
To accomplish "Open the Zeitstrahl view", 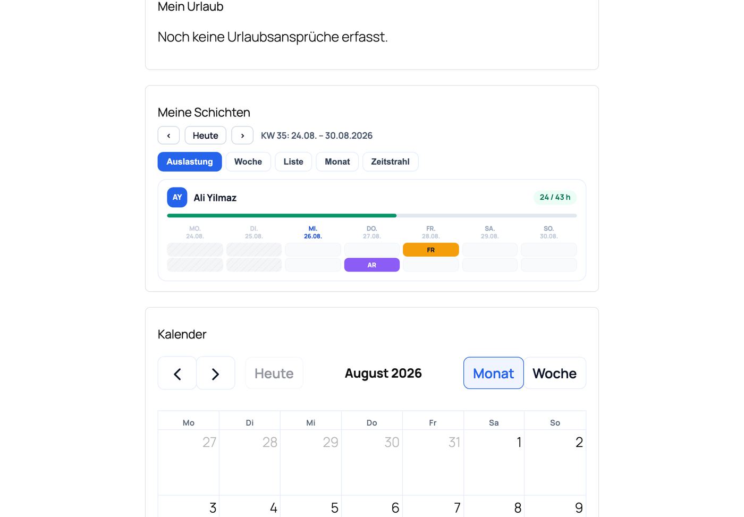I will 390,162.
